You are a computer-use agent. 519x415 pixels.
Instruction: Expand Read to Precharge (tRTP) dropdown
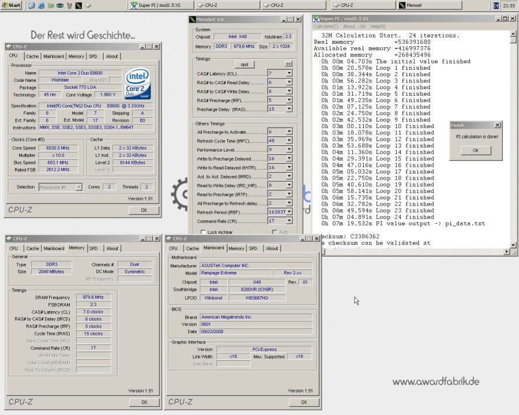(289, 194)
